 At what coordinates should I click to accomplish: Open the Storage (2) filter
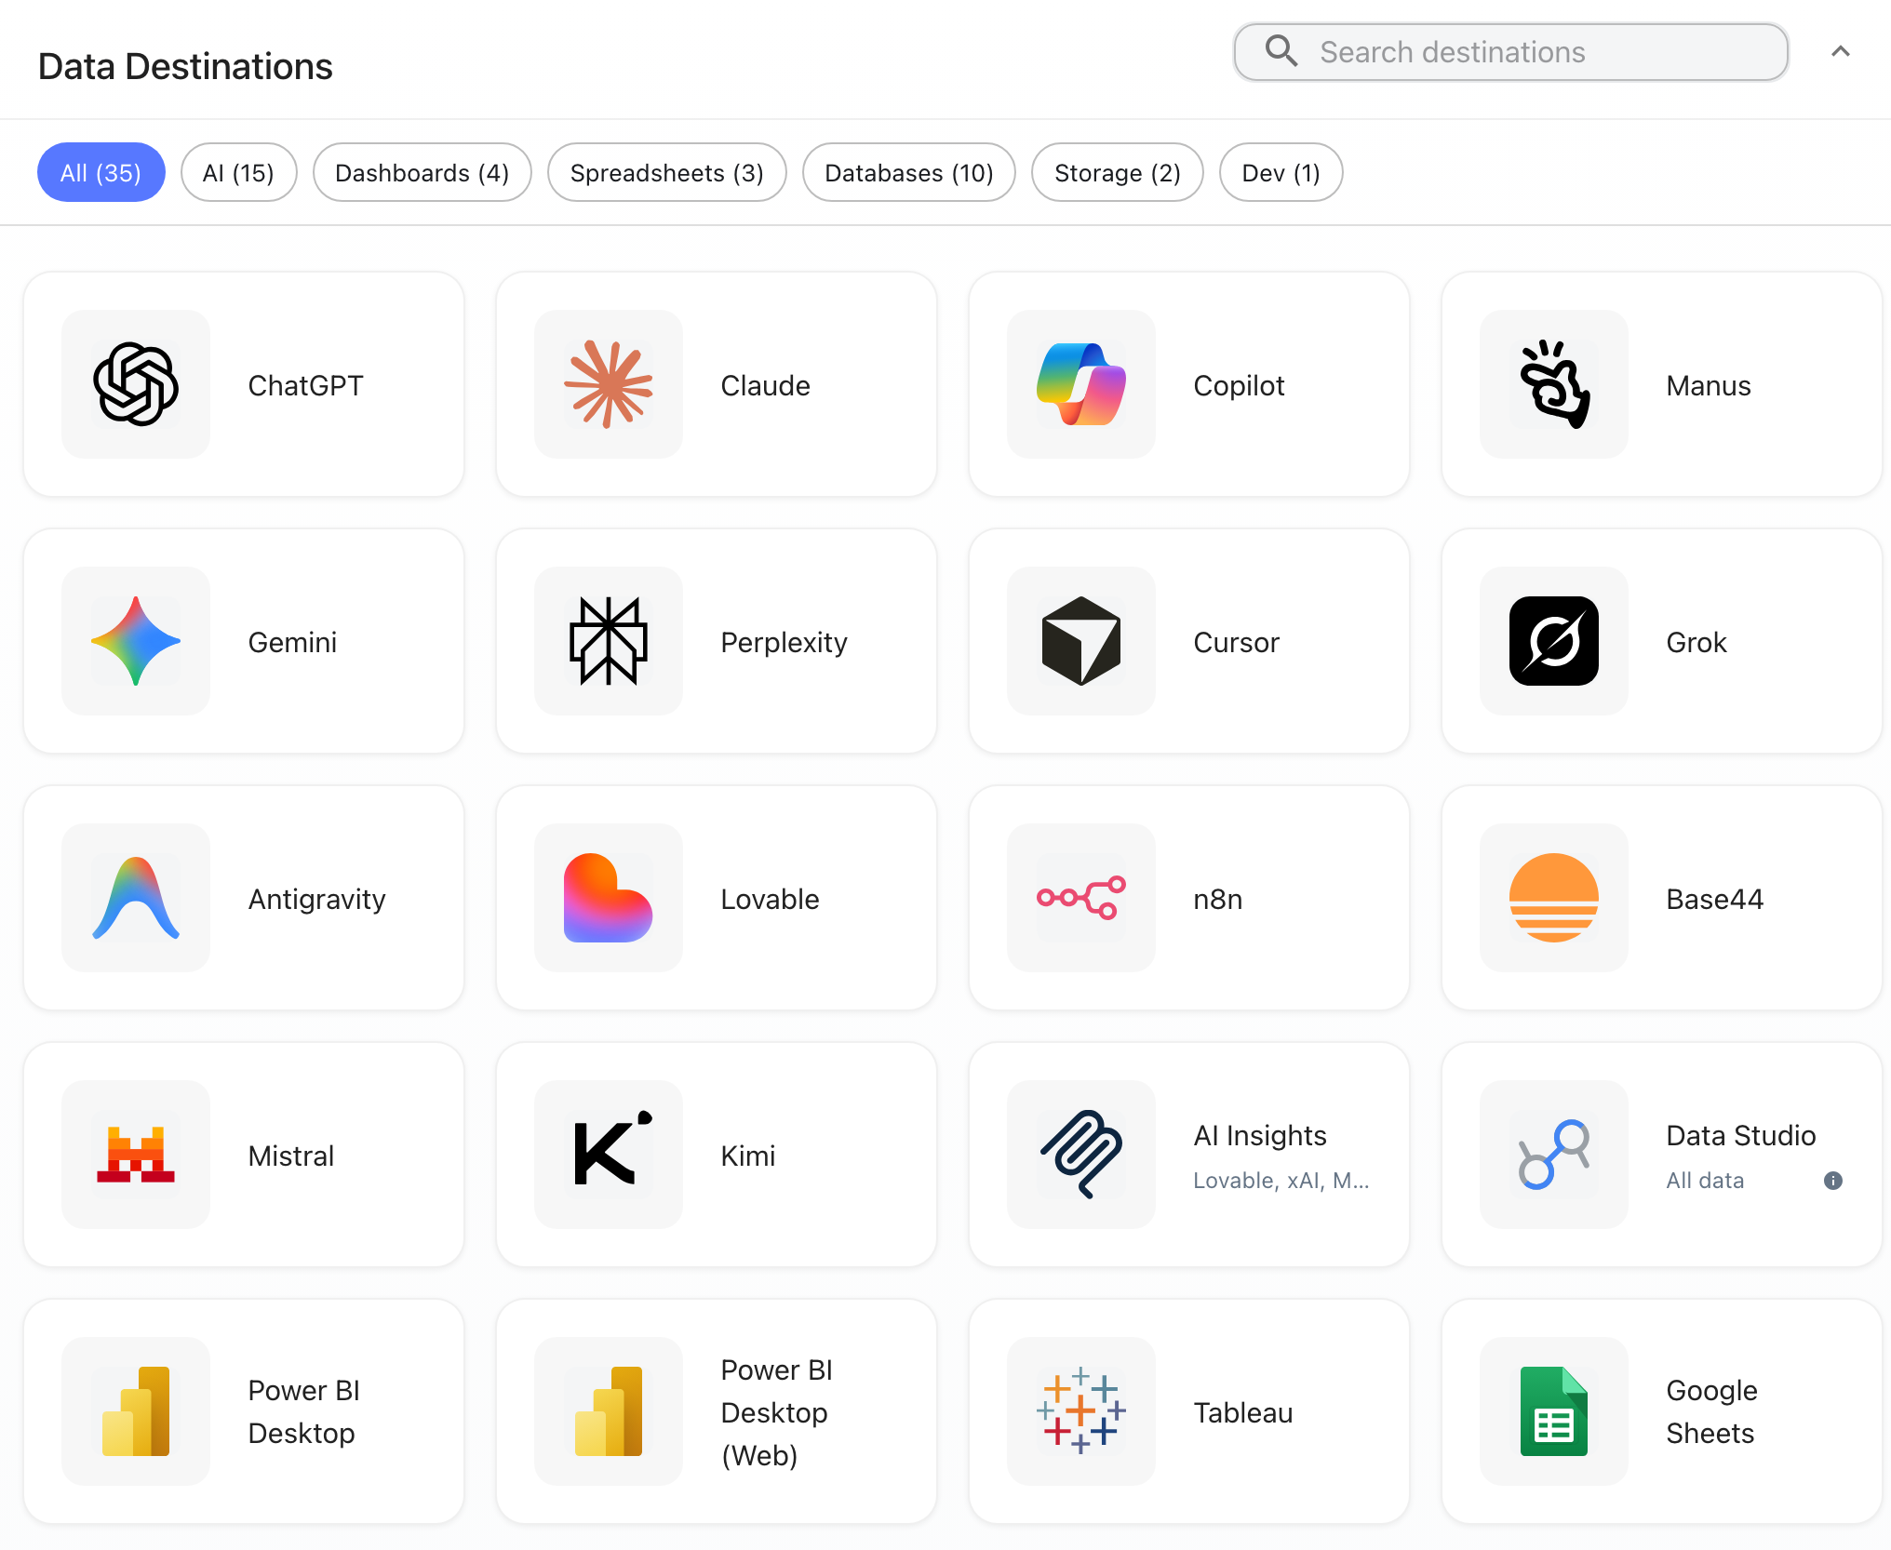(1118, 172)
